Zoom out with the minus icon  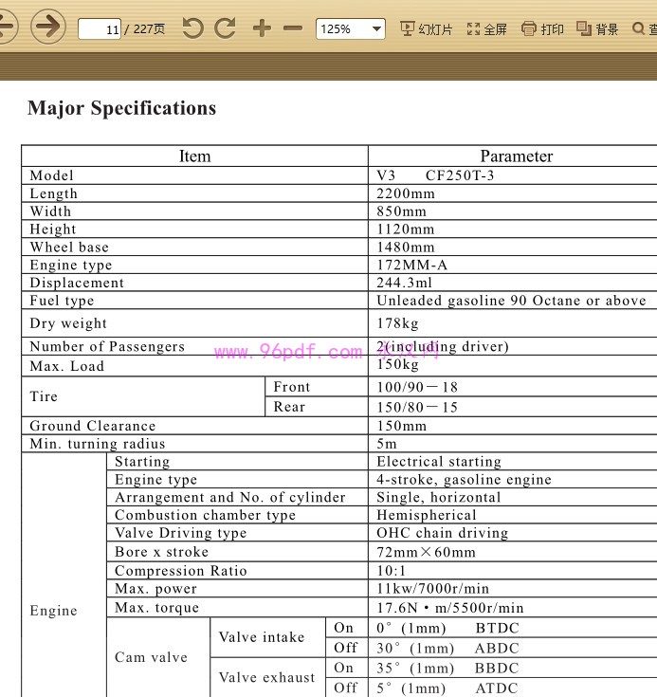coord(293,28)
